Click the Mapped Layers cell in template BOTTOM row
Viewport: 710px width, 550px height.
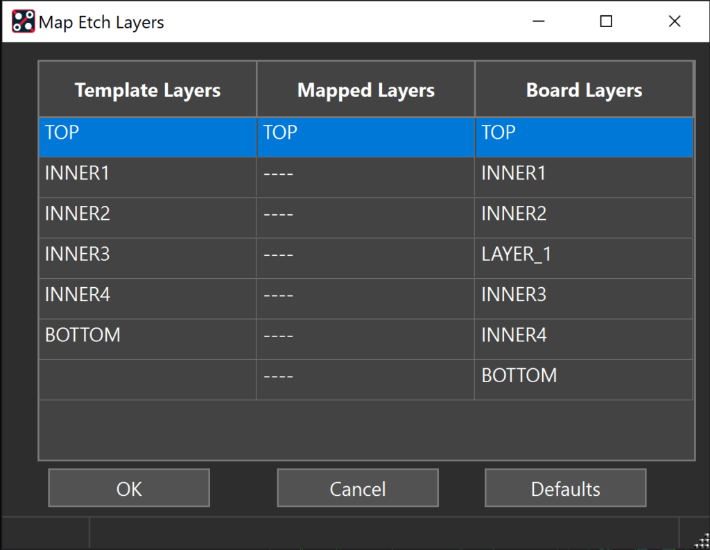point(366,339)
